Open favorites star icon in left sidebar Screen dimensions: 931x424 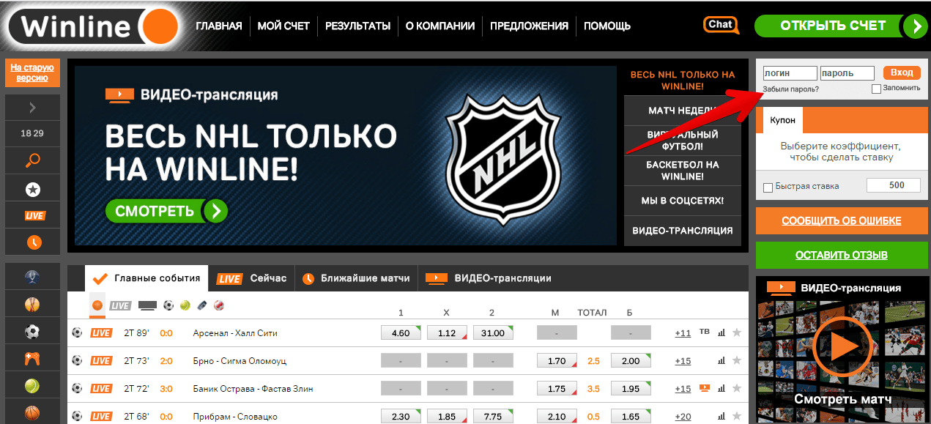pyautogui.click(x=32, y=190)
